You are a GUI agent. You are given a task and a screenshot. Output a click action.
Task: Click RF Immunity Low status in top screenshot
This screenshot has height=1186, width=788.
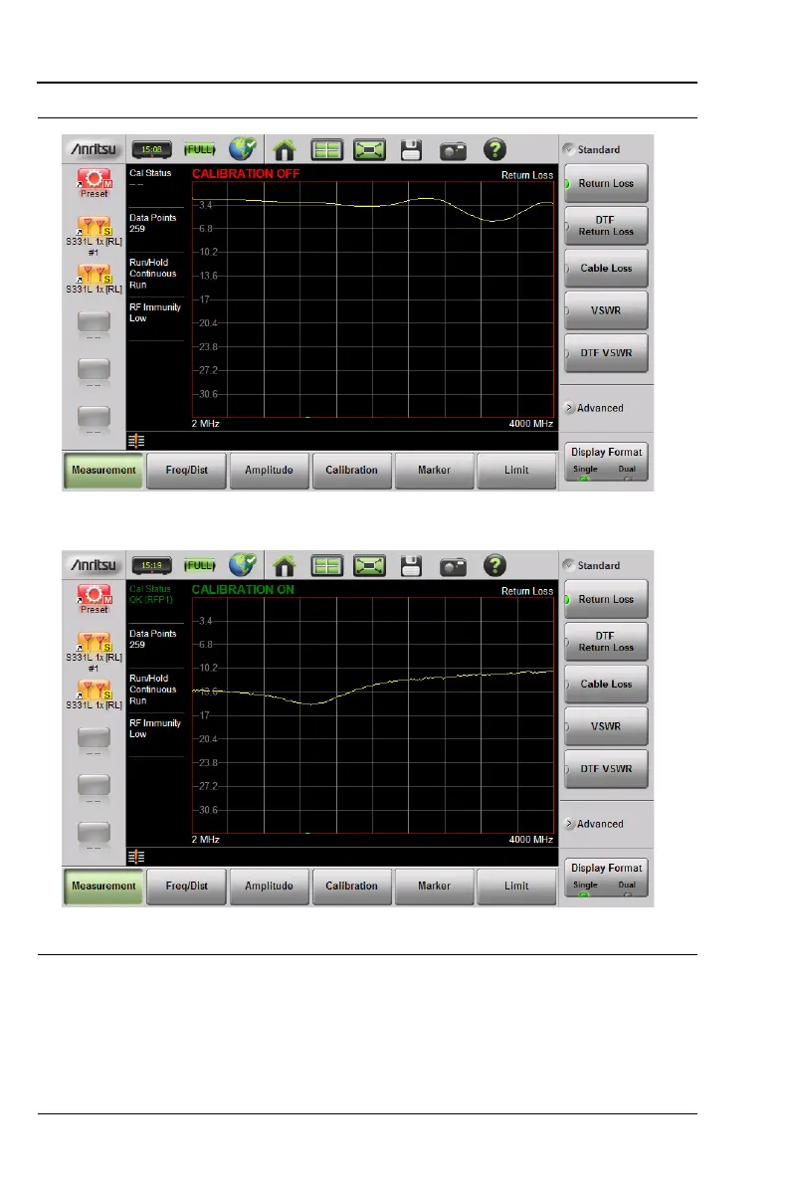coord(155,312)
